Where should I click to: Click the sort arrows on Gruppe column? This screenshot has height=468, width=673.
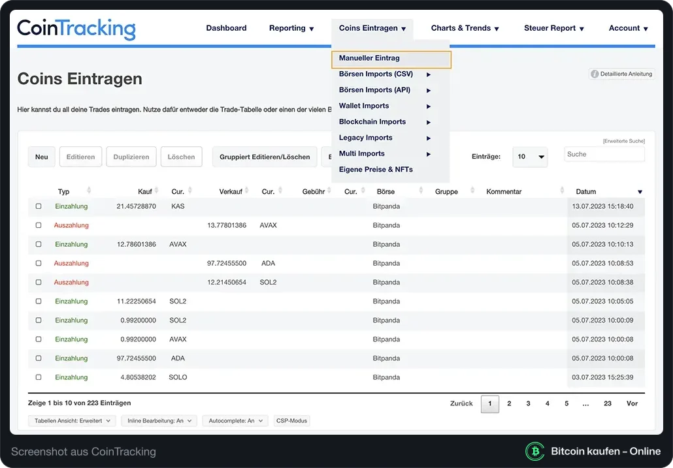point(472,191)
